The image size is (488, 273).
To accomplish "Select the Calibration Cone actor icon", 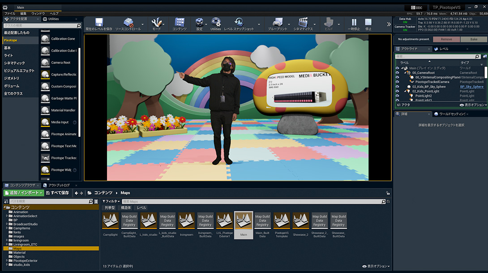I will [45, 39].
